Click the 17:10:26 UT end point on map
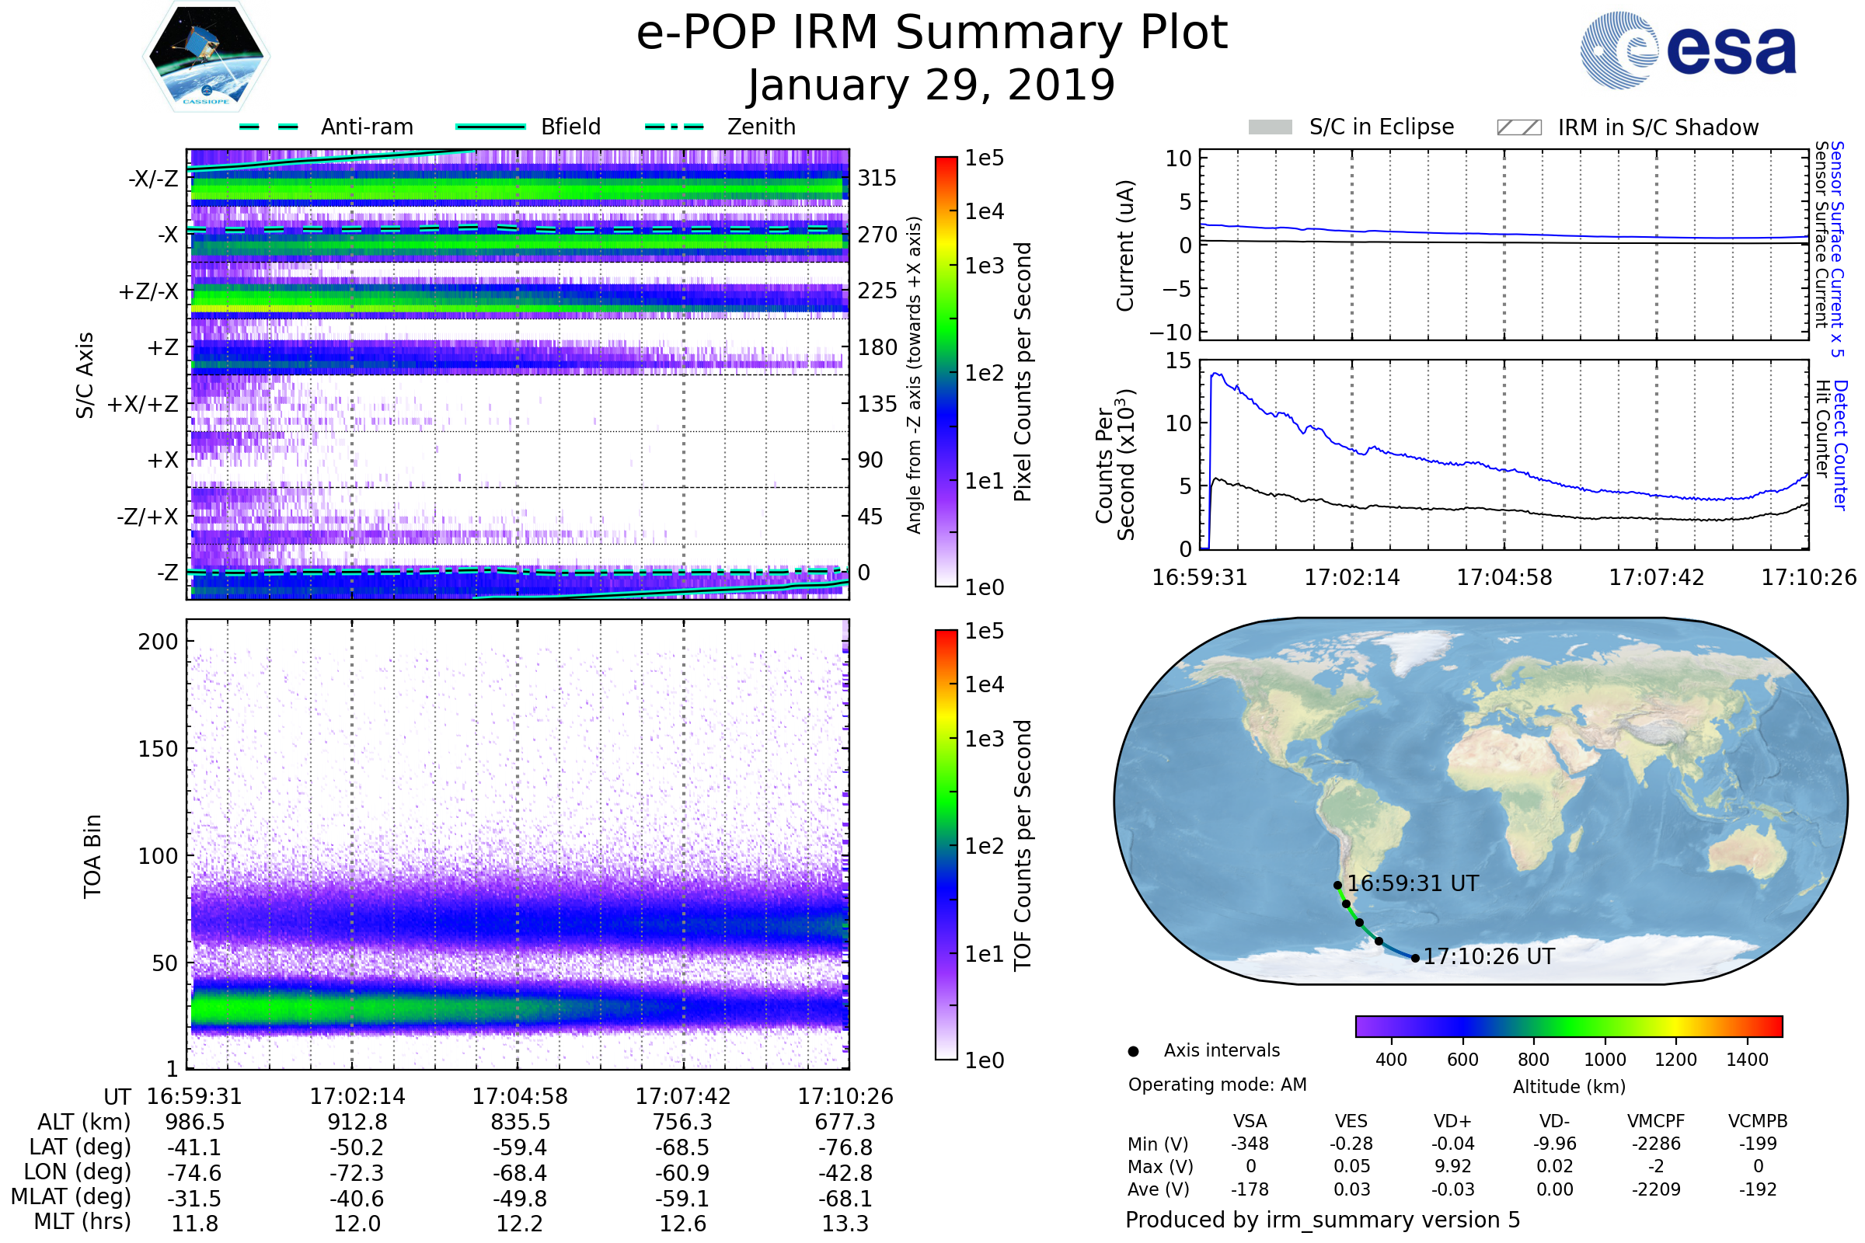 pos(1415,959)
